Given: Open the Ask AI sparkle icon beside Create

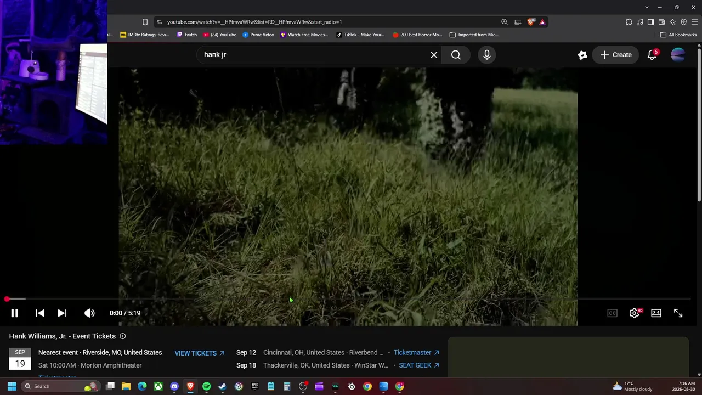Looking at the screenshot, I should tap(582, 55).
